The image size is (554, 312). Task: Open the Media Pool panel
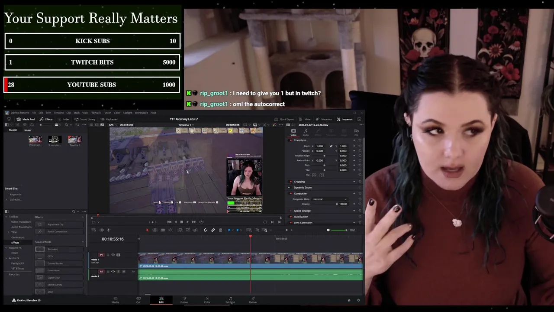(26, 119)
